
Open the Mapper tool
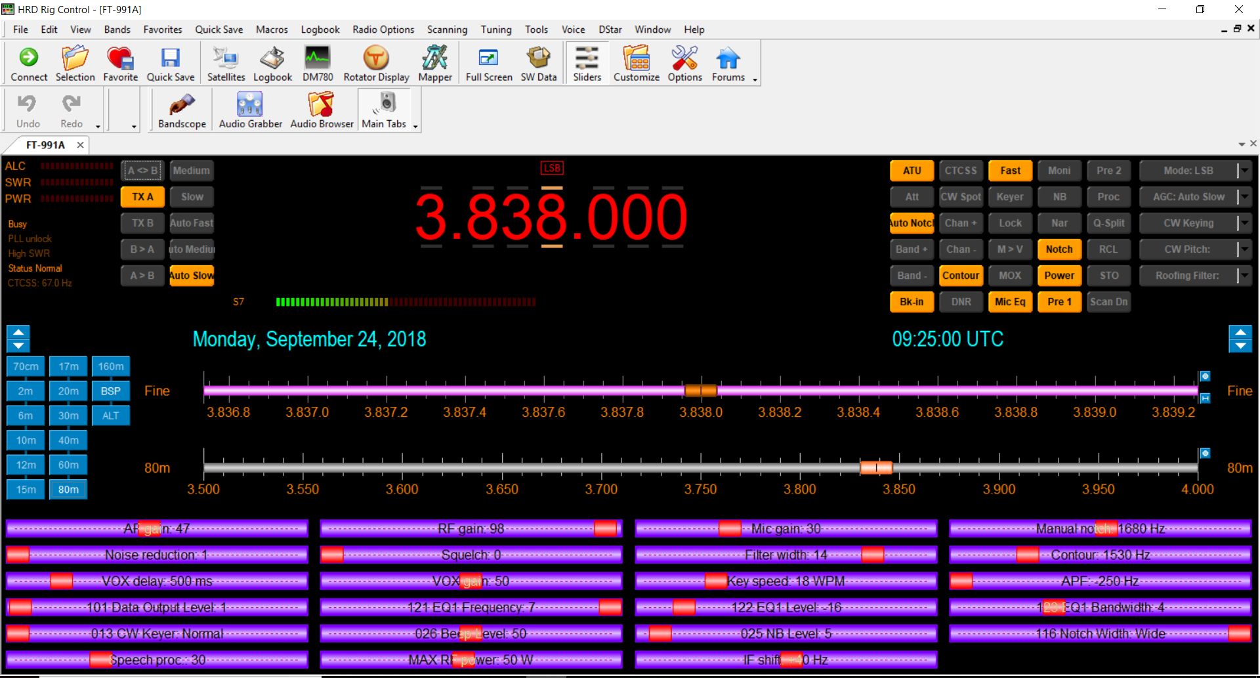(435, 64)
